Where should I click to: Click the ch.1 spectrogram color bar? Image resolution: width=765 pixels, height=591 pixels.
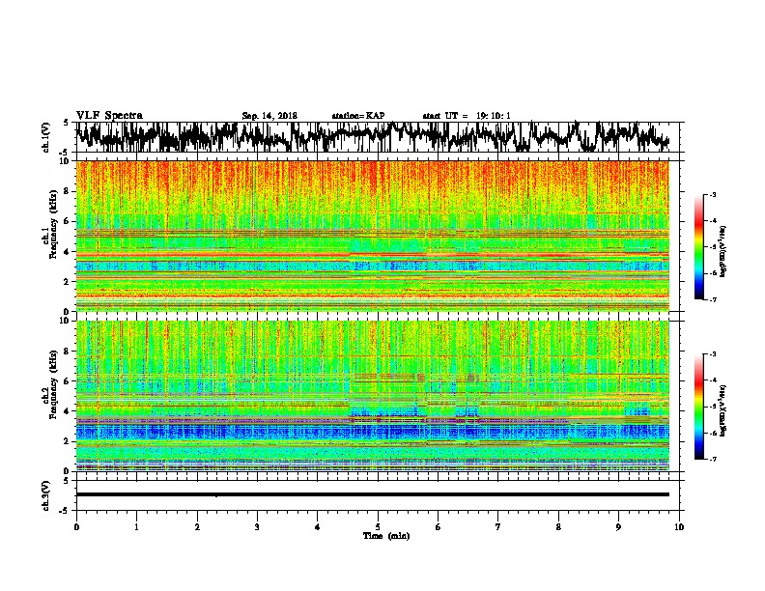pos(698,247)
